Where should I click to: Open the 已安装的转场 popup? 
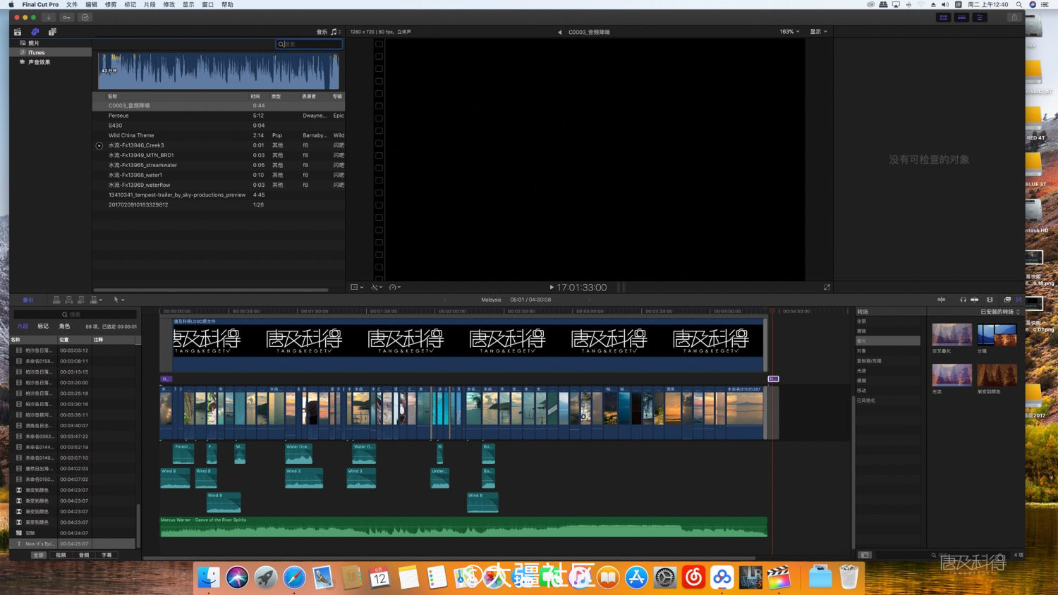click(x=999, y=312)
